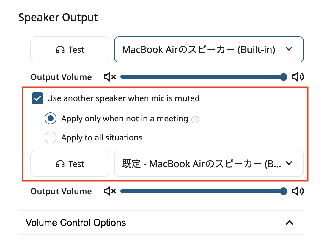Viewport: 327px width, 241px height.
Task: Click the Speaker Output section heading
Action: [x=58, y=17]
